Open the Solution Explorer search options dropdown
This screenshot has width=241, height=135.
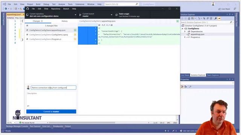pyautogui.click(x=233, y=22)
